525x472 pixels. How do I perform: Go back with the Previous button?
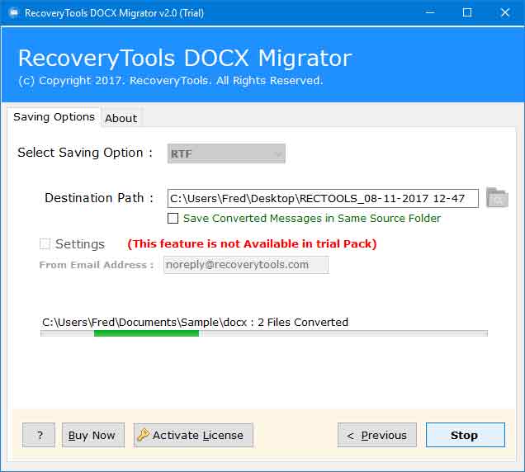tap(377, 435)
